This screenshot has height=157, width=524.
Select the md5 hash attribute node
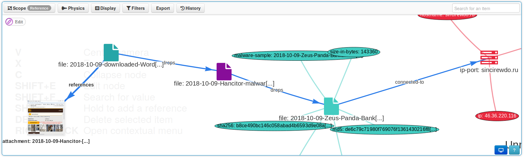pos(384,129)
